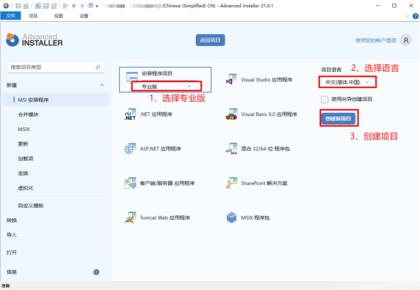Select the Visual Basic 6.0 应用程序 icon

point(231,114)
